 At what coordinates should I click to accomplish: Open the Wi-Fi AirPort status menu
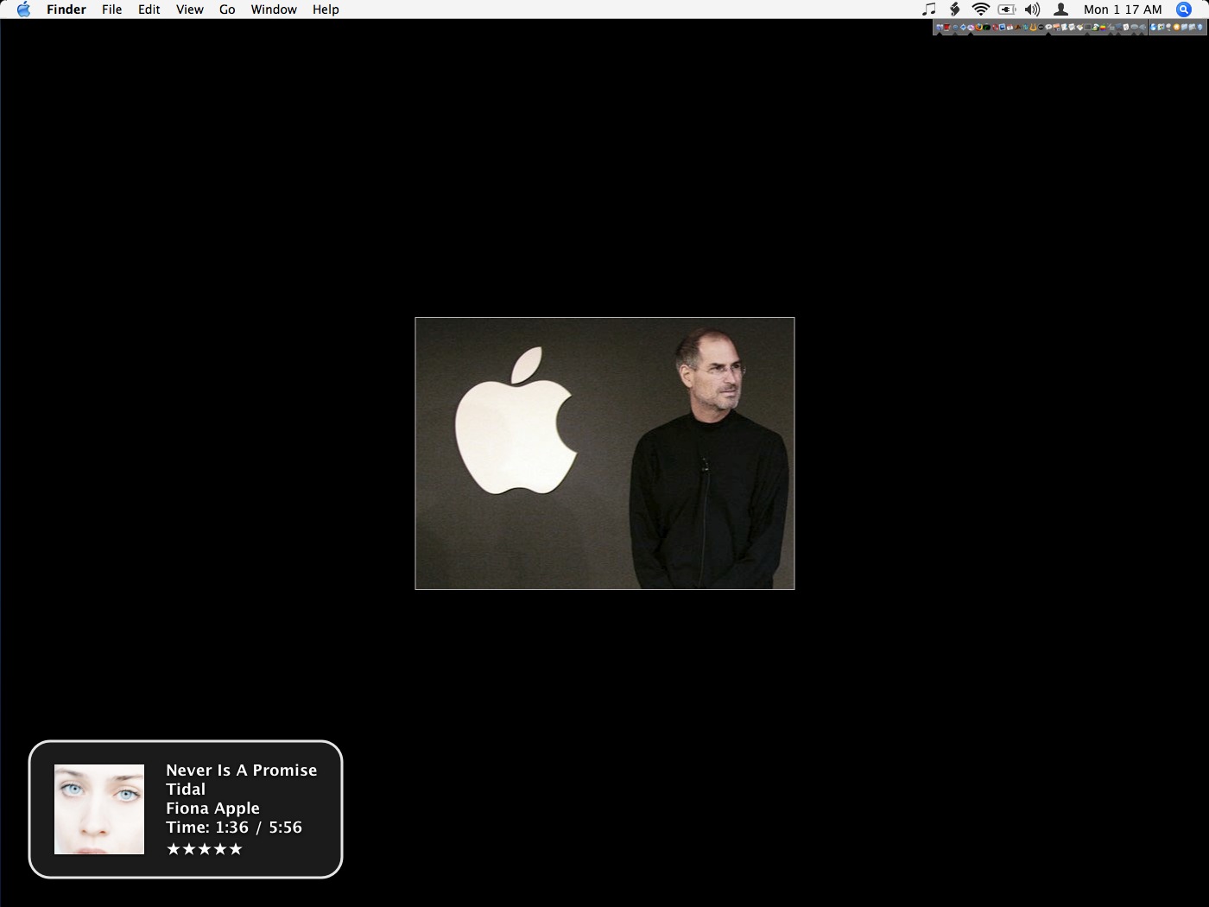980,10
